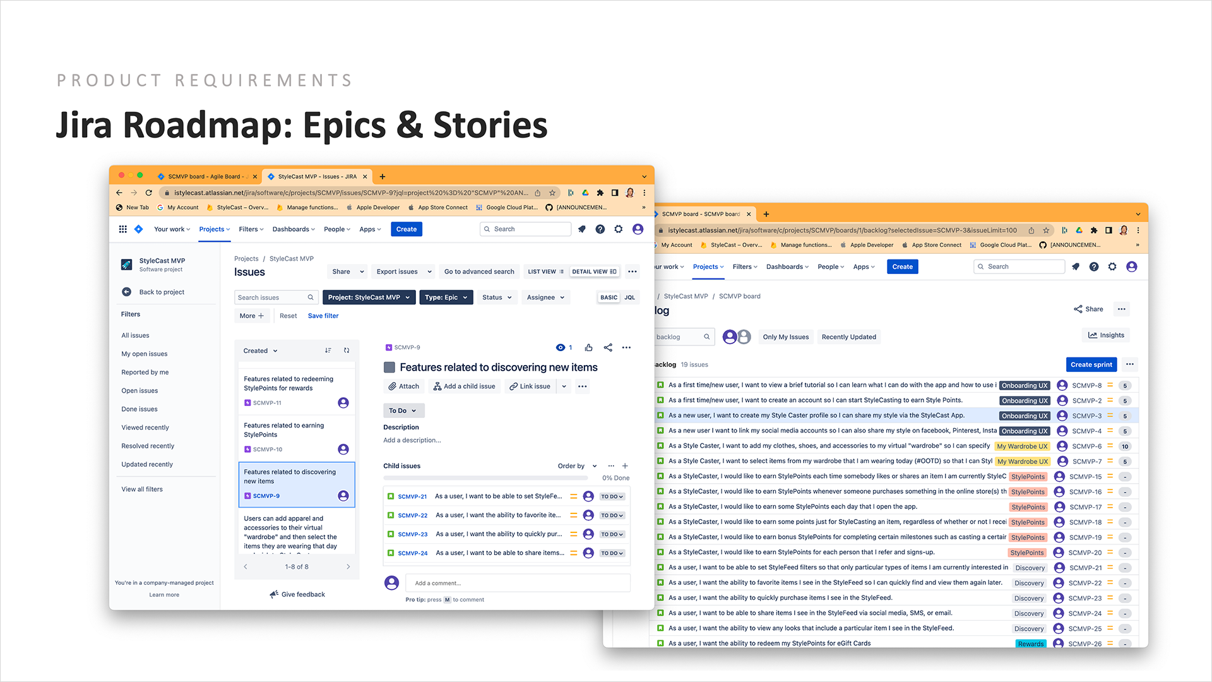The image size is (1212, 682).
Task: Click Add a child issue button
Action: pos(464,386)
